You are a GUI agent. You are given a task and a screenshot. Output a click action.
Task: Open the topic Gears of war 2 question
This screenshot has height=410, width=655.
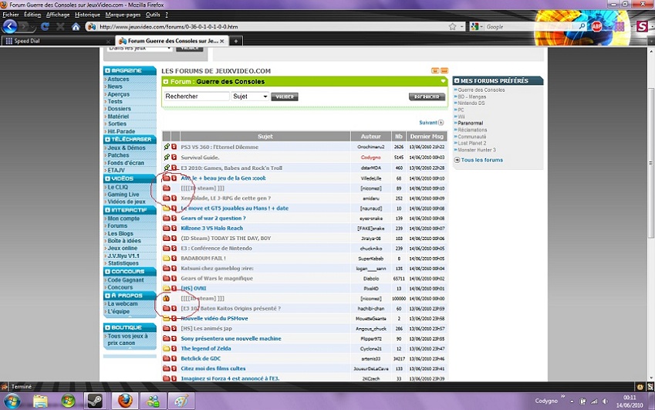point(213,219)
